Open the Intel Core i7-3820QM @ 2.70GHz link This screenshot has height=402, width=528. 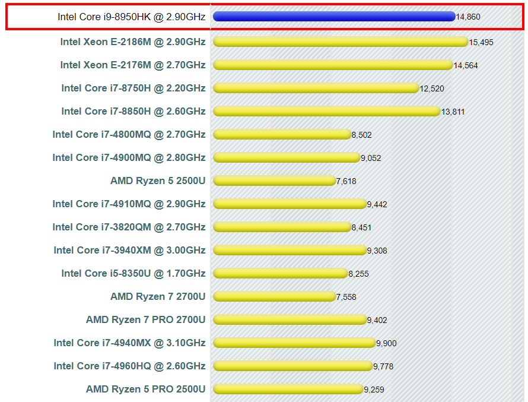click(x=129, y=227)
